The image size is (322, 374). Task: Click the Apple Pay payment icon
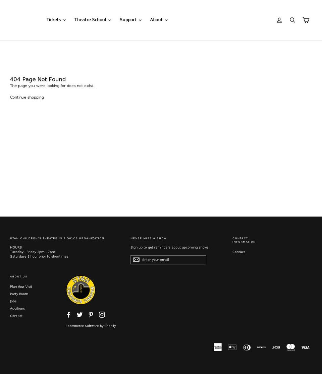pyautogui.click(x=232, y=347)
